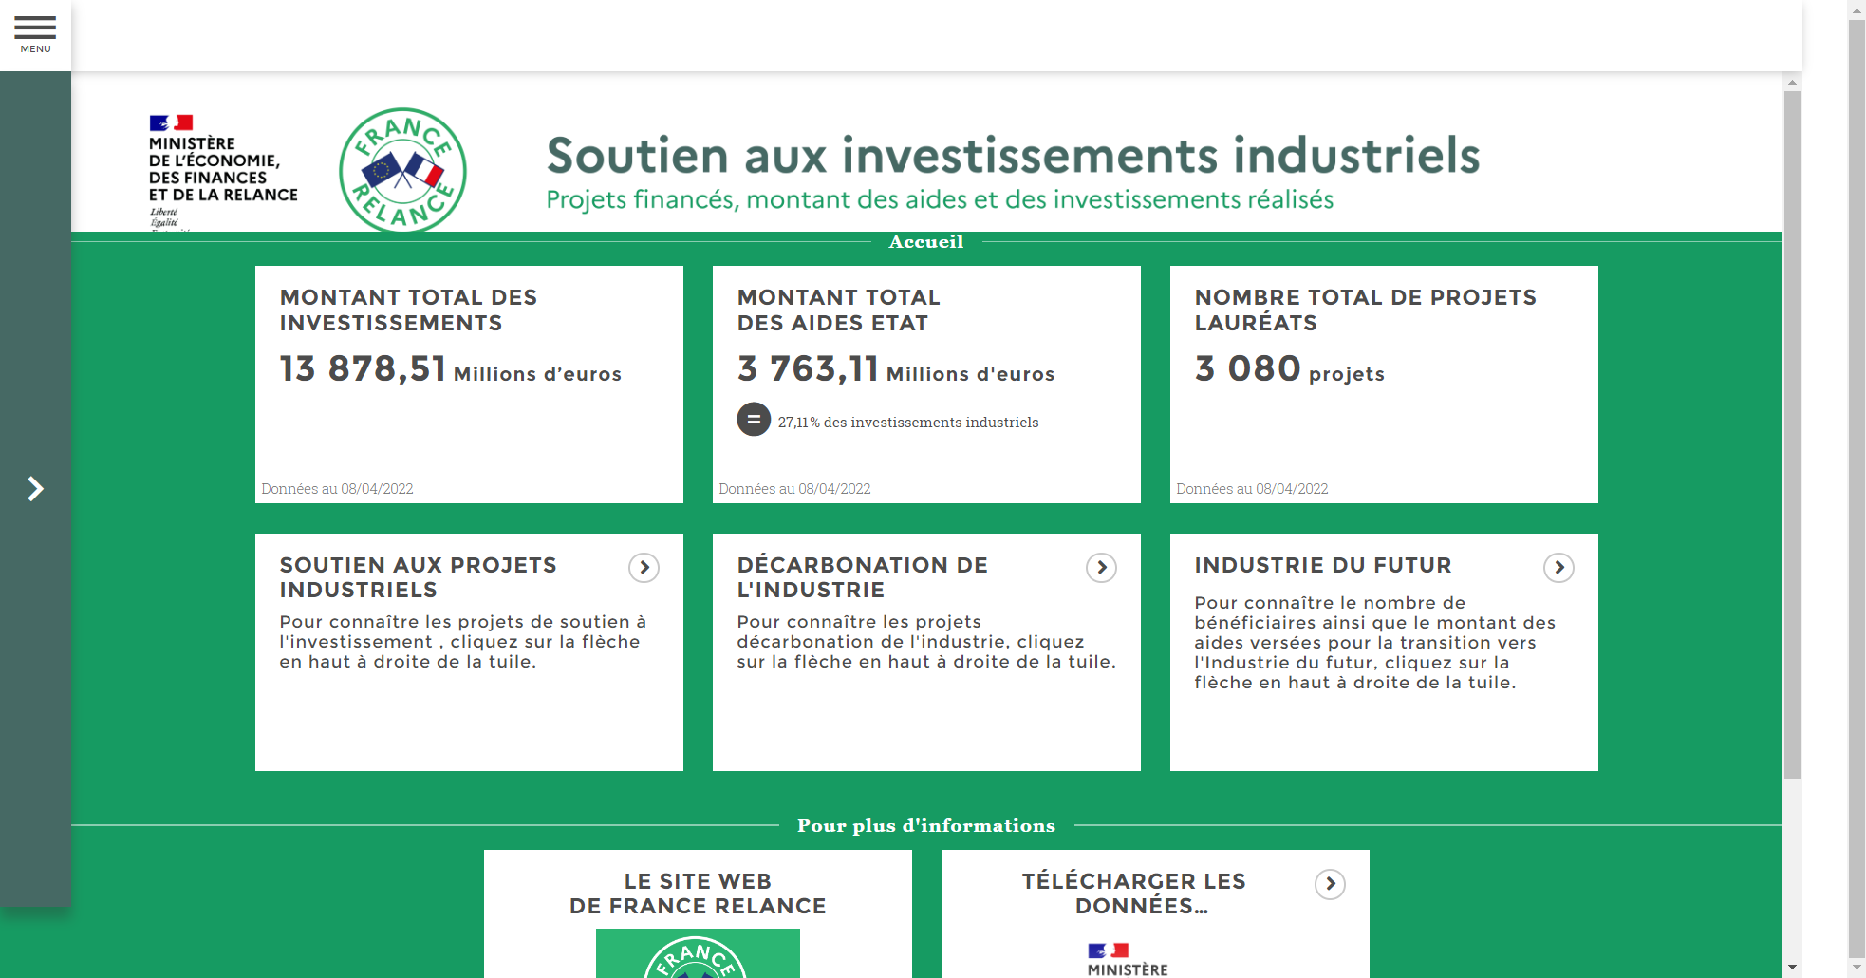This screenshot has height=978, width=1866.
Task: Select the Nombre total de projets lauréats tile
Action: point(1384,385)
